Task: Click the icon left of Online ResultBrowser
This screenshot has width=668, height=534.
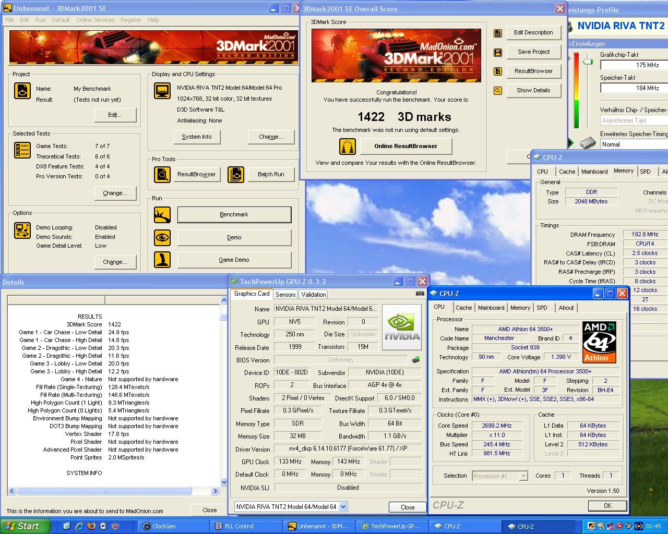Action: (348, 147)
